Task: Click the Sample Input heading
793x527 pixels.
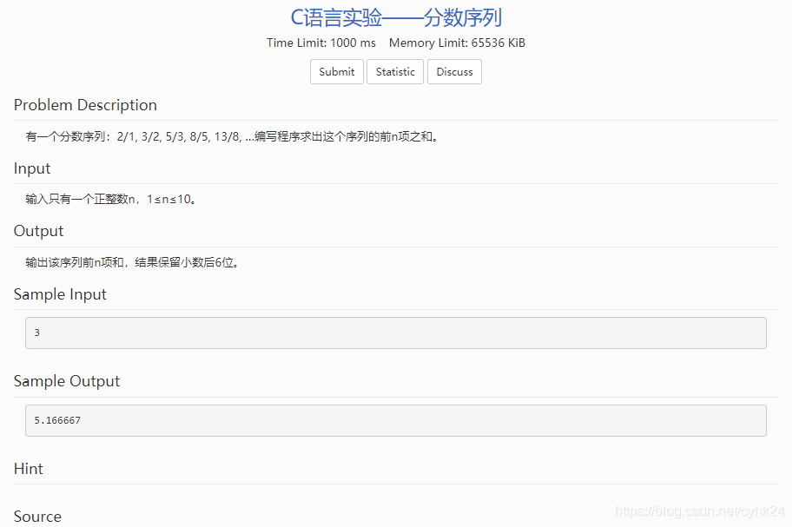Action: [60, 293]
